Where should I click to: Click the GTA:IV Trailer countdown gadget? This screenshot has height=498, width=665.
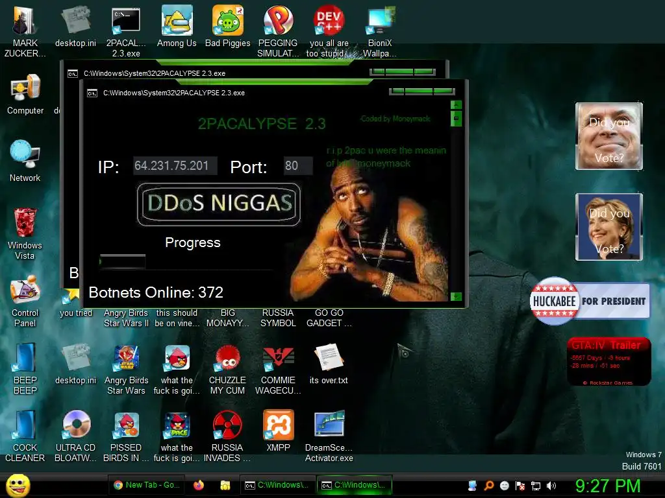(x=609, y=362)
